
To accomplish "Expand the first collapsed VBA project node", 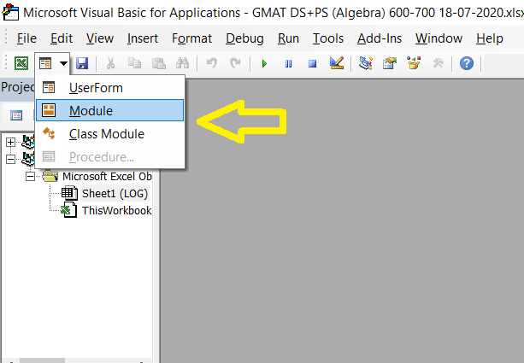I will click(x=10, y=143).
